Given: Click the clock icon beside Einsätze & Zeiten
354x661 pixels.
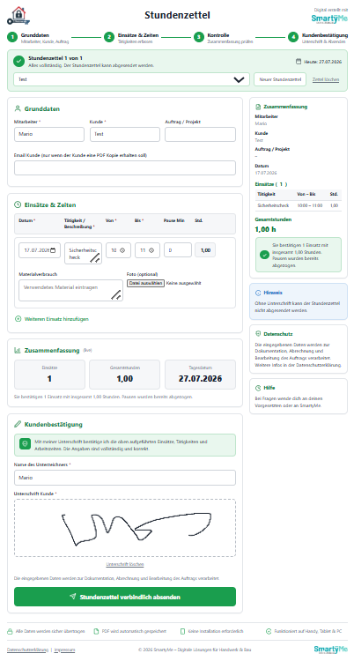Looking at the screenshot, I should tap(18, 204).
